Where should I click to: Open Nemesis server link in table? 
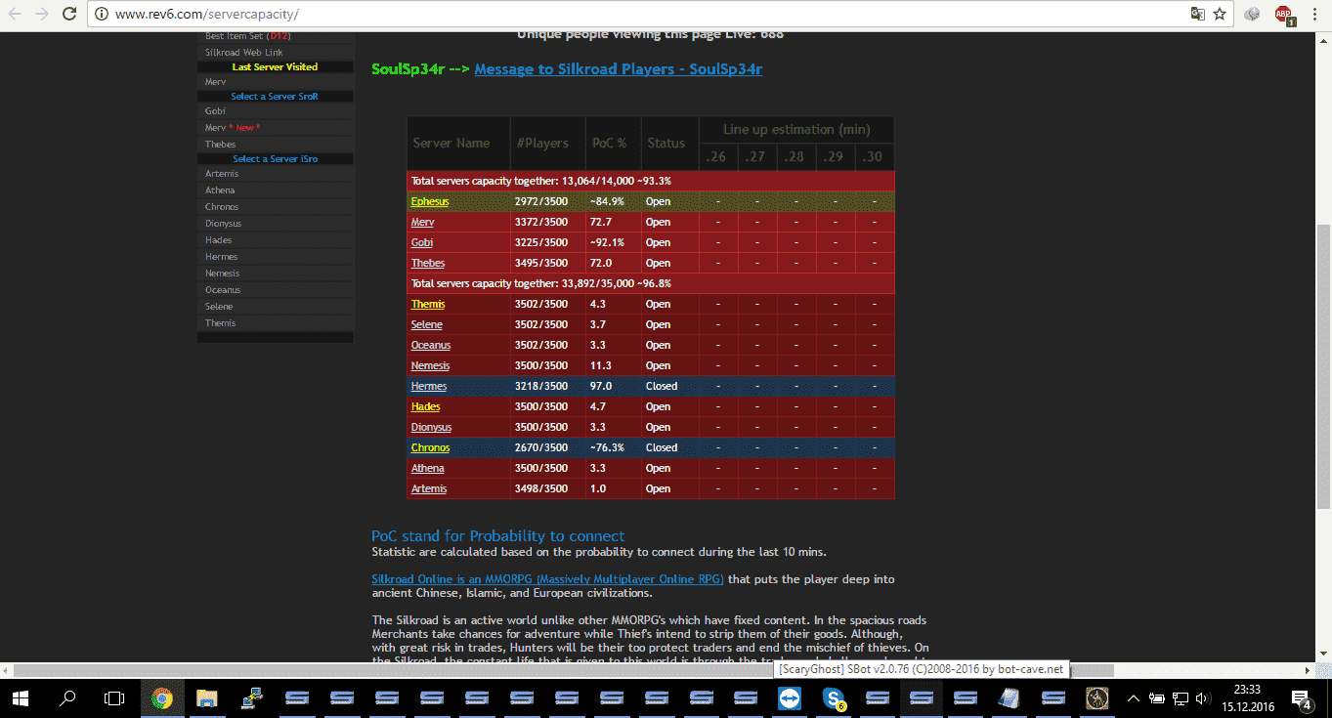[x=431, y=365]
